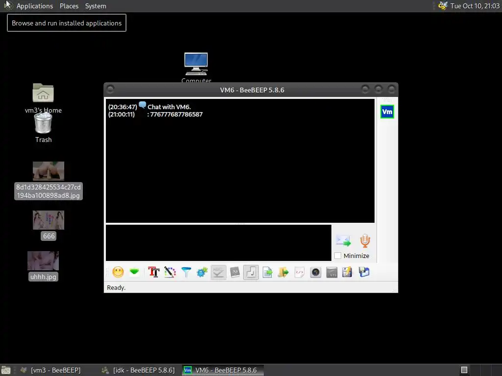Toggle the message sound note button
The width and height of the screenshot is (502, 376).
pyautogui.click(x=251, y=272)
